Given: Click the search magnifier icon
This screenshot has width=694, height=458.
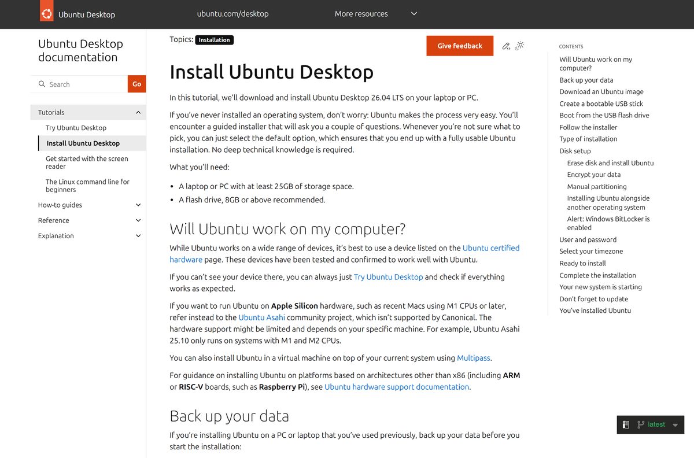Looking at the screenshot, I should 42,84.
